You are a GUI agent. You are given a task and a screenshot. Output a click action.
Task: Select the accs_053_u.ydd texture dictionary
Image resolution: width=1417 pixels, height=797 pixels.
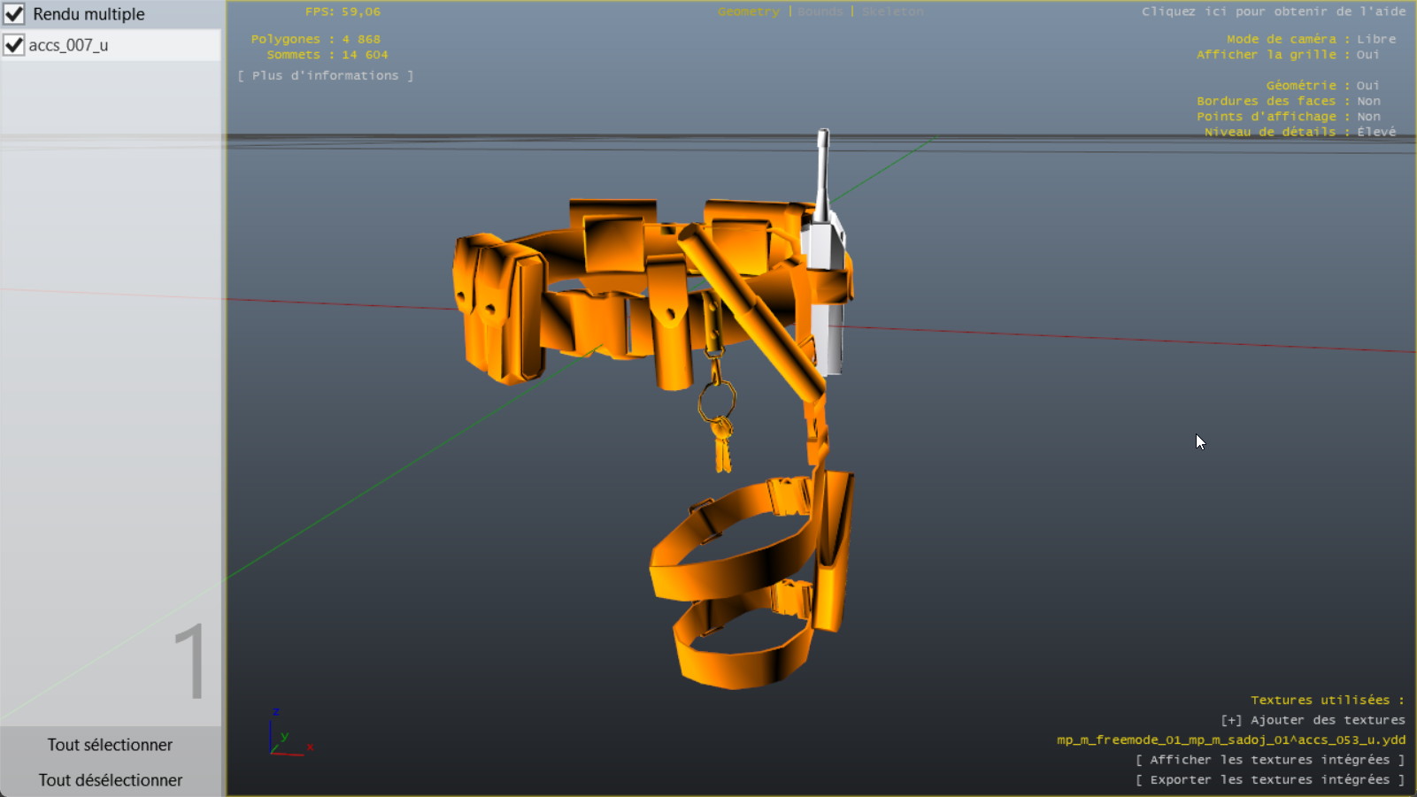click(1230, 740)
